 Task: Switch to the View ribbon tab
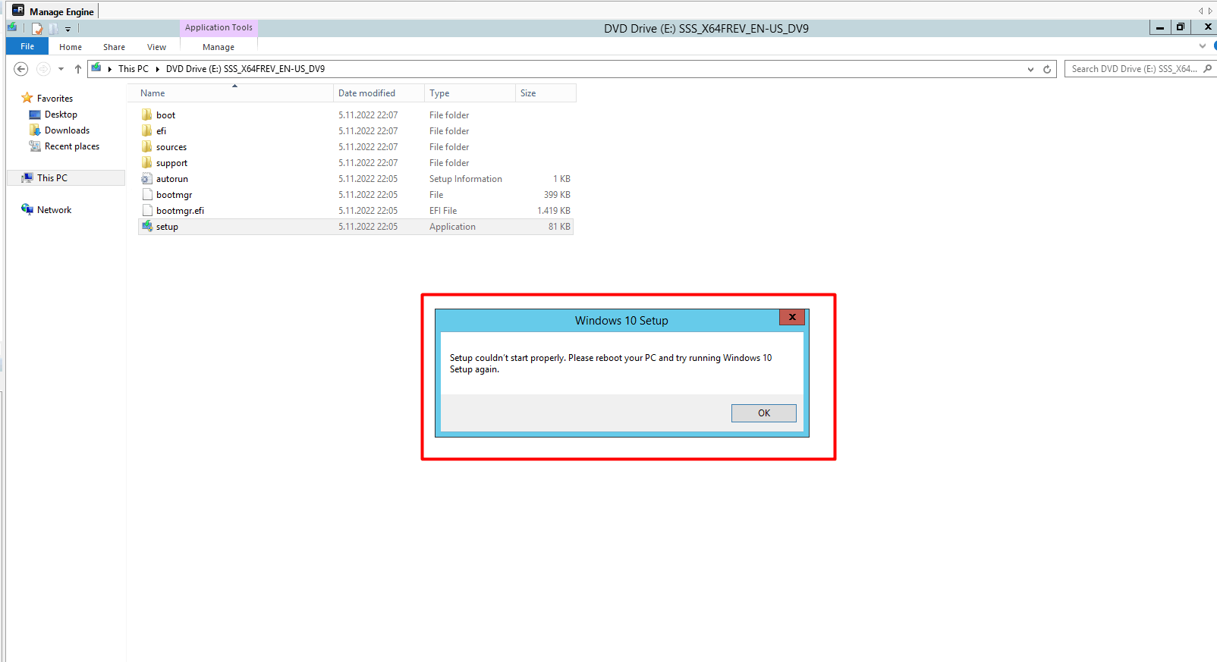(x=156, y=47)
